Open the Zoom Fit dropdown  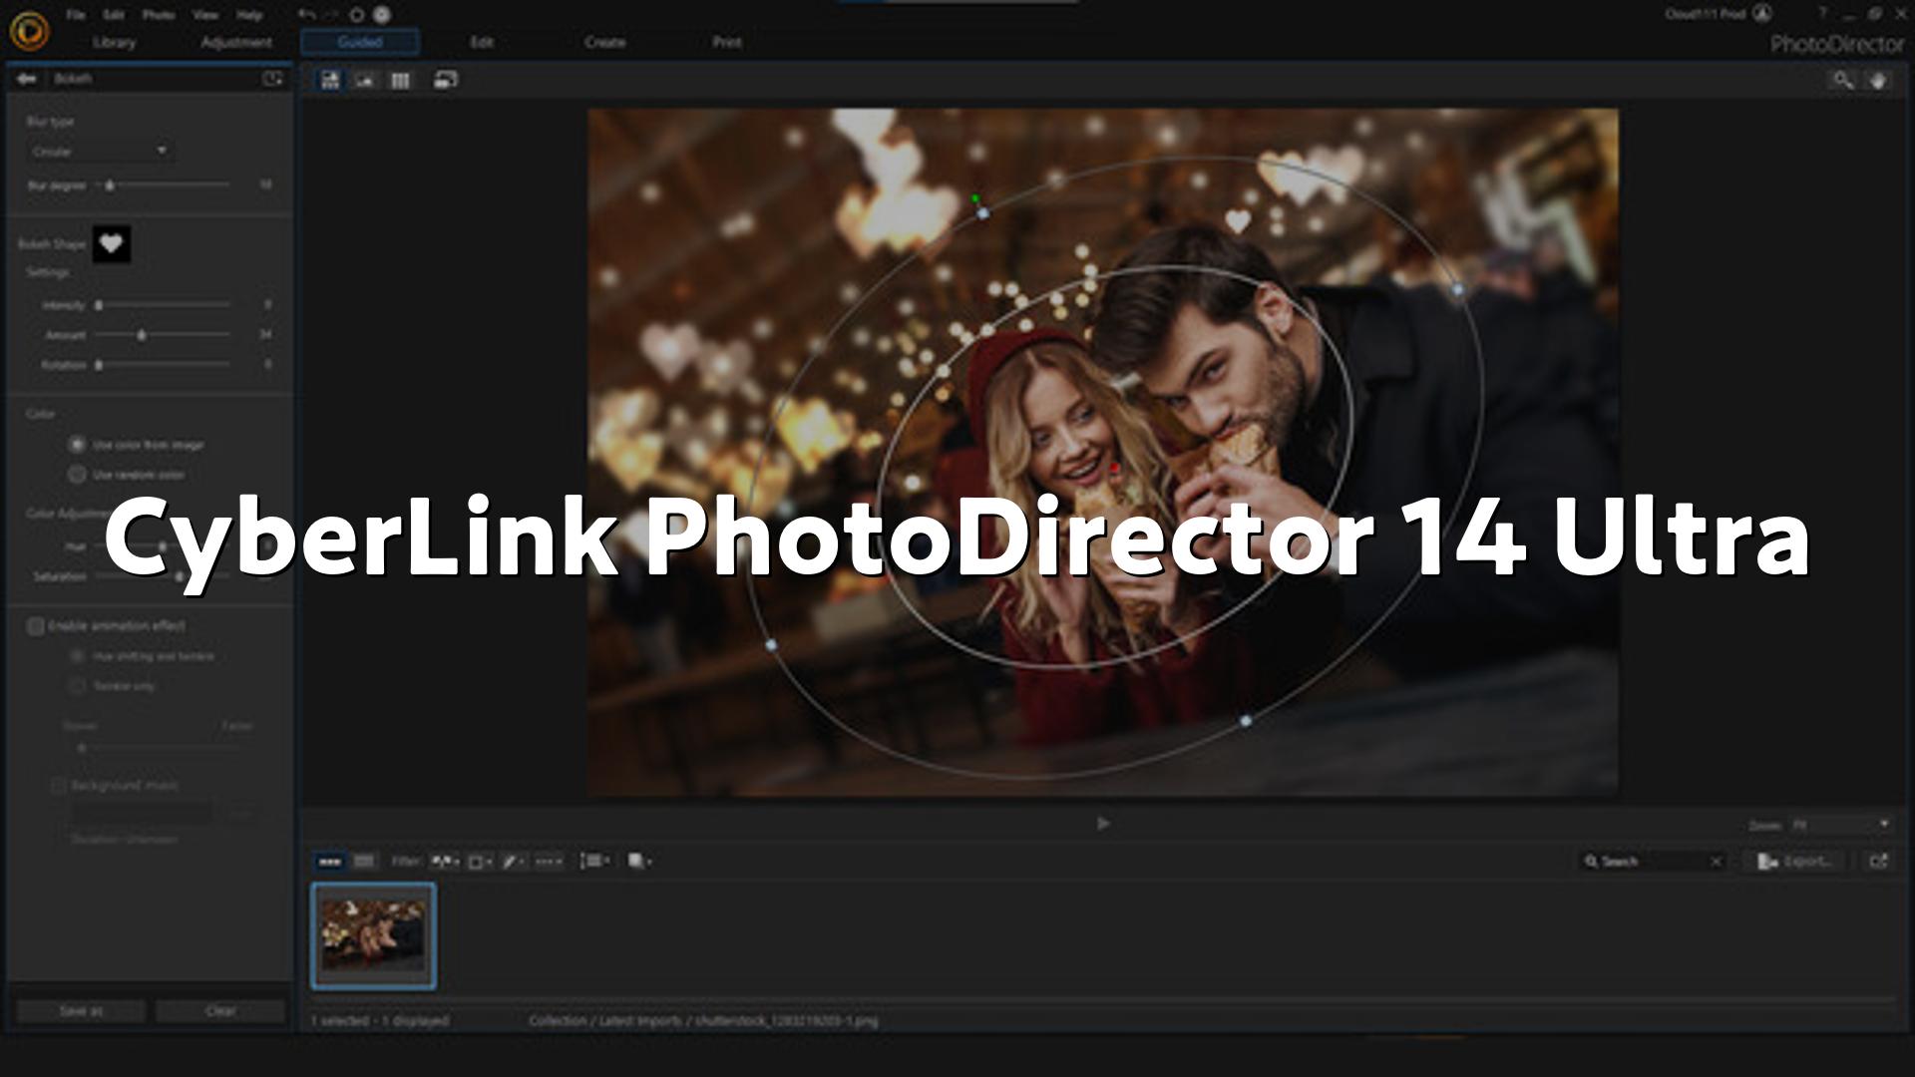1840,826
